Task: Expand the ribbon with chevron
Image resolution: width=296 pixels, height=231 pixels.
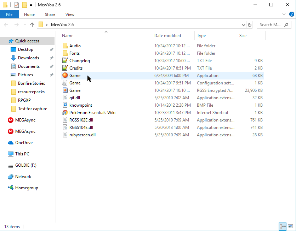Action: (284, 14)
